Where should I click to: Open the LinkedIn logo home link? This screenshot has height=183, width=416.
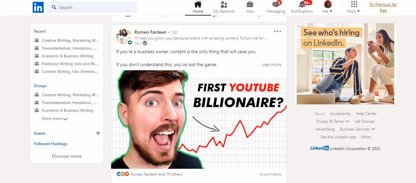[38, 7]
